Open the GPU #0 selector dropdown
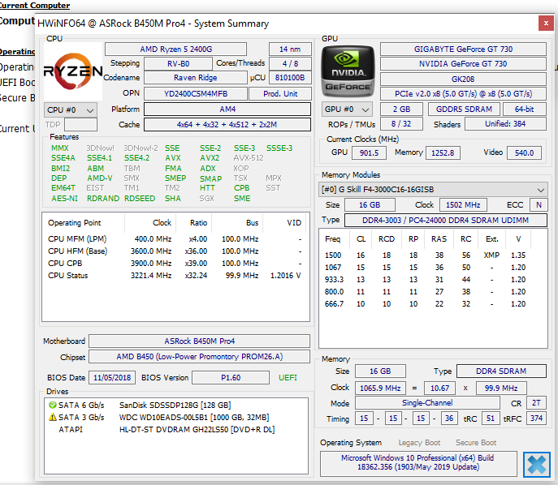Image resolution: width=558 pixels, height=485 pixels. (x=347, y=109)
